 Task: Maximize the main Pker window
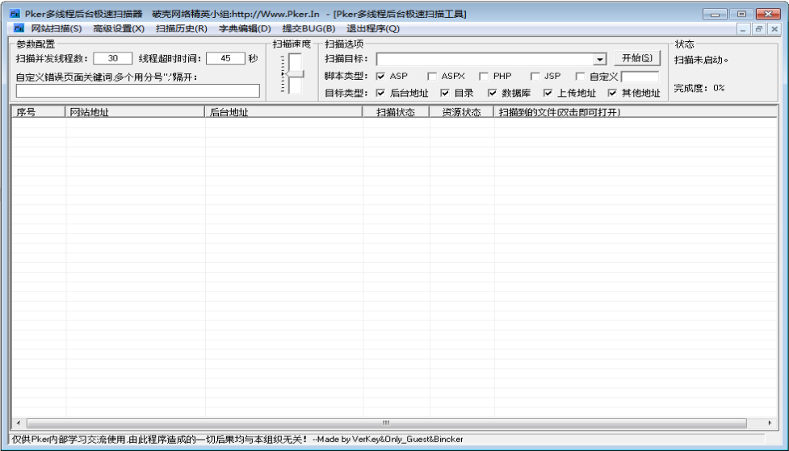click(x=741, y=14)
